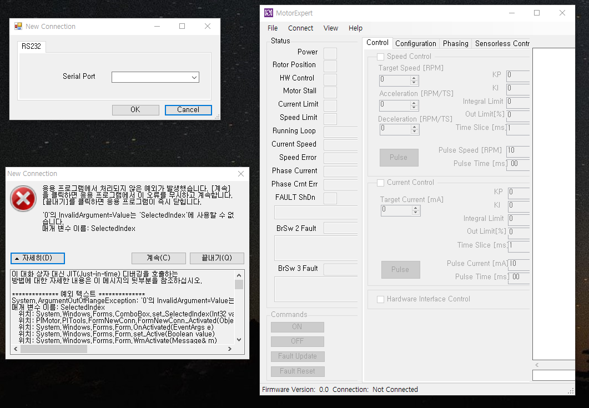The image size is (589, 408).
Task: Click the Pulse Speed [RPM] input field
Action: coord(517,150)
